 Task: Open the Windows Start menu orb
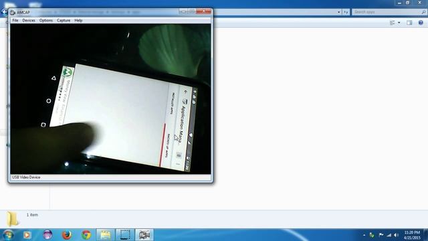(x=8, y=235)
